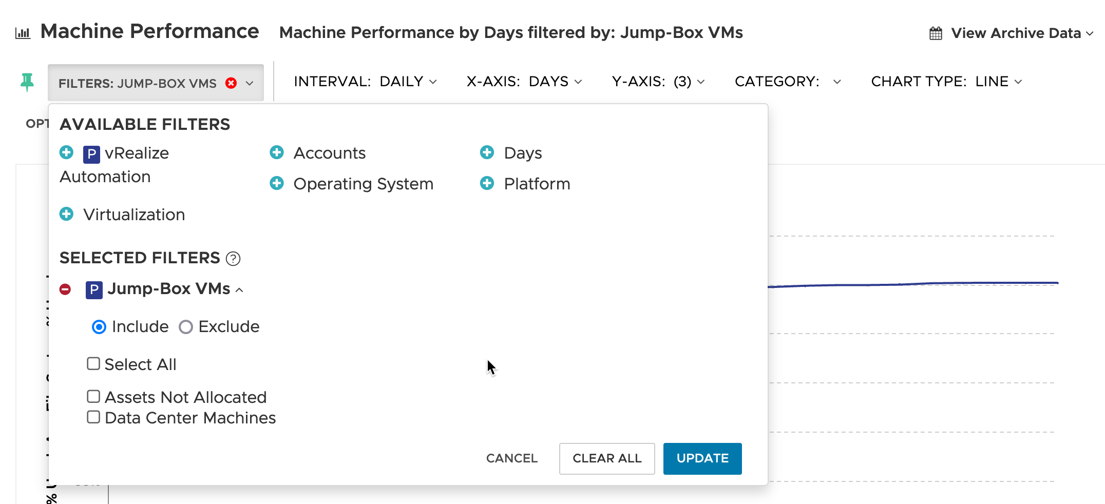This screenshot has width=1105, height=504.
Task: Select the Include radio button
Action: [99, 327]
